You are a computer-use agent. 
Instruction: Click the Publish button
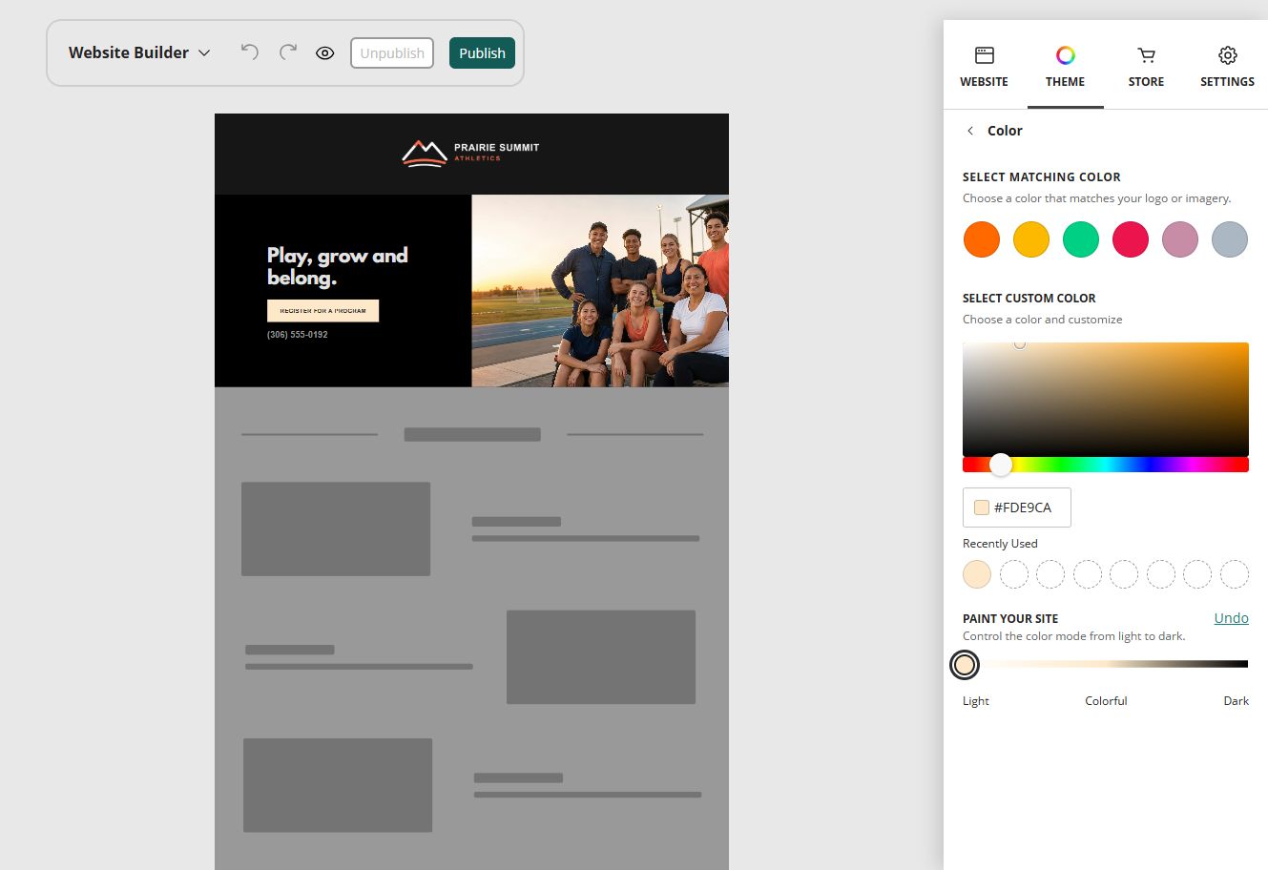482,53
